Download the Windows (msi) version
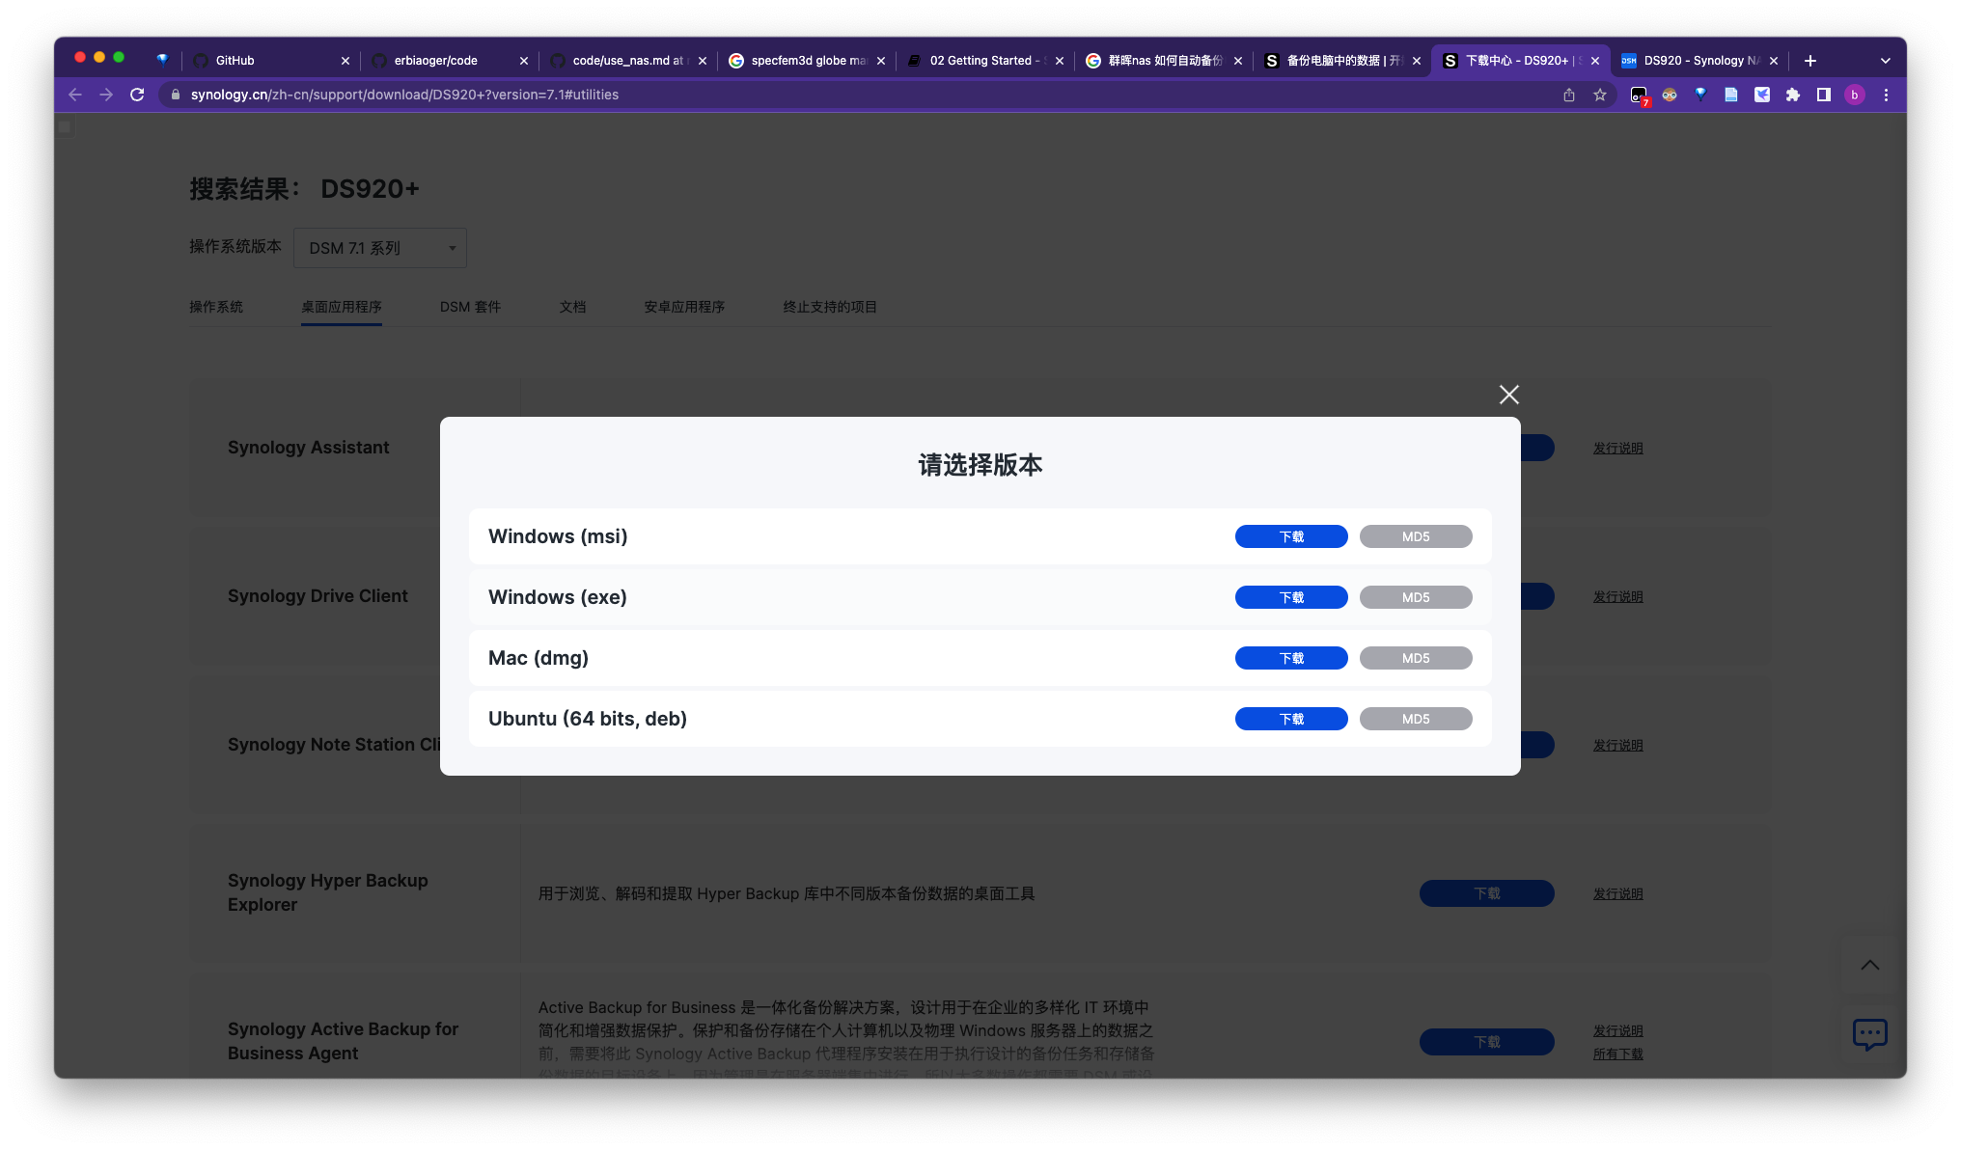Image resolution: width=1961 pixels, height=1150 pixels. (x=1290, y=536)
